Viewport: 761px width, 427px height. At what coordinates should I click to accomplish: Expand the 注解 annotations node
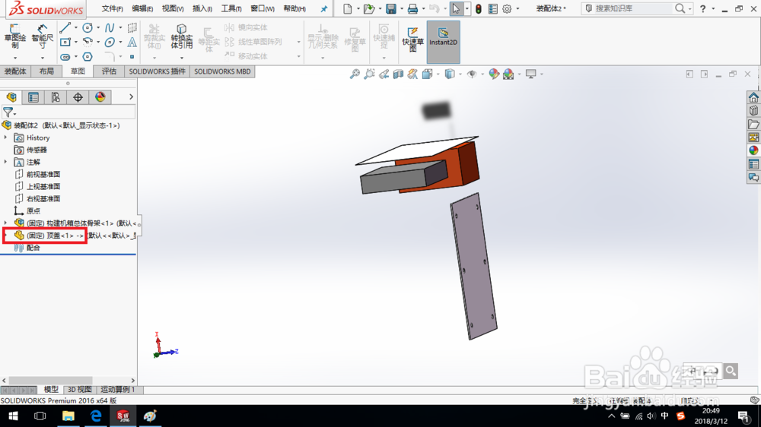[6, 162]
